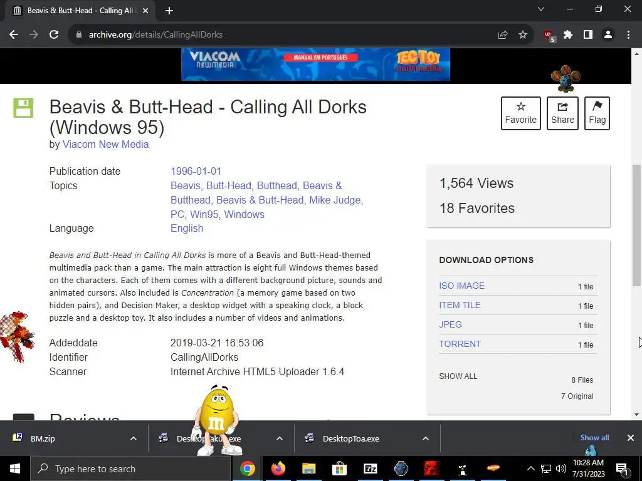This screenshot has height=481, width=642.
Task: Flag this item
Action: point(597,113)
